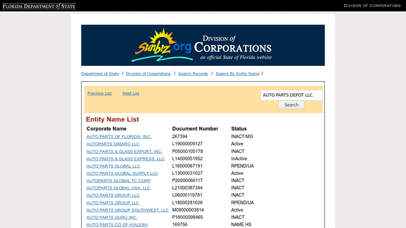406x228 pixels.
Task: Select document number P20000066117
Action: point(187,180)
